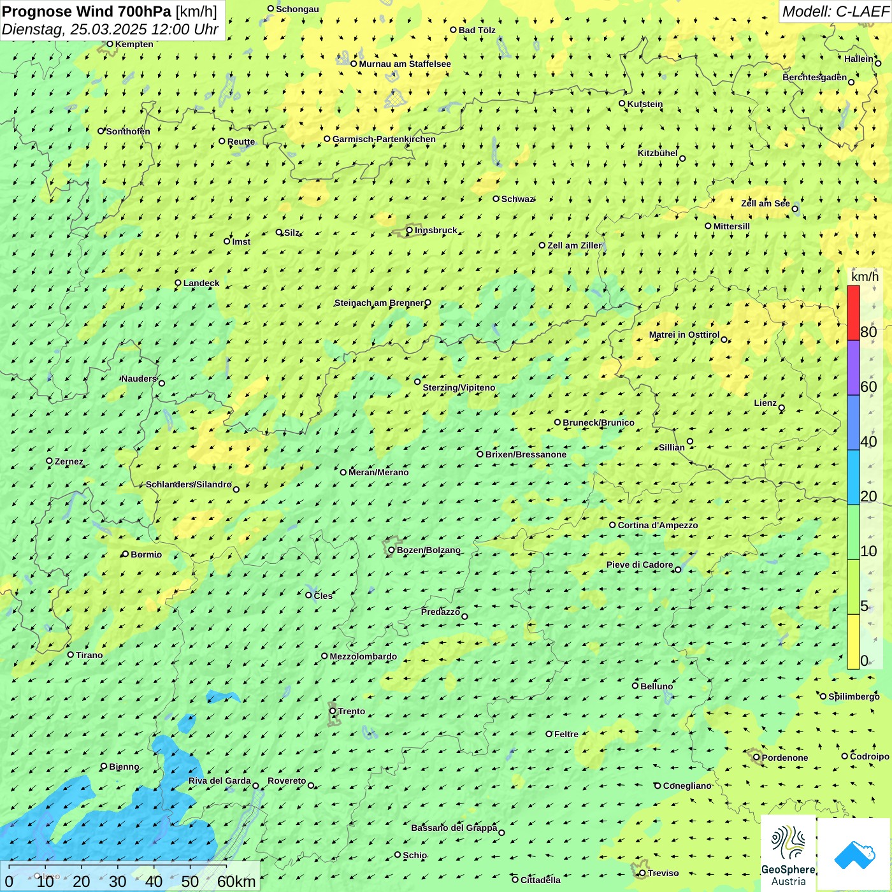
Task: Click the 'Garmisch-Partenkirchen' label
Action: coord(384,139)
